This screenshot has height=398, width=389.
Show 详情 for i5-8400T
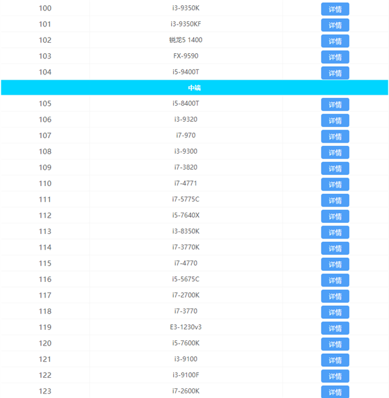[335, 104]
